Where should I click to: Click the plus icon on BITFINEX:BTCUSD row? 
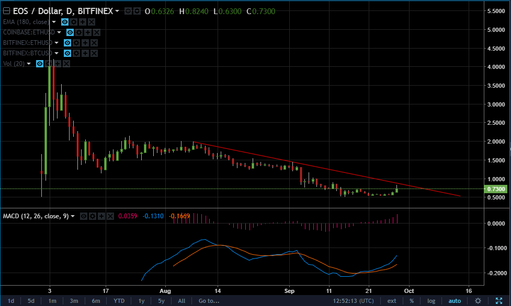pyautogui.click(x=85, y=53)
